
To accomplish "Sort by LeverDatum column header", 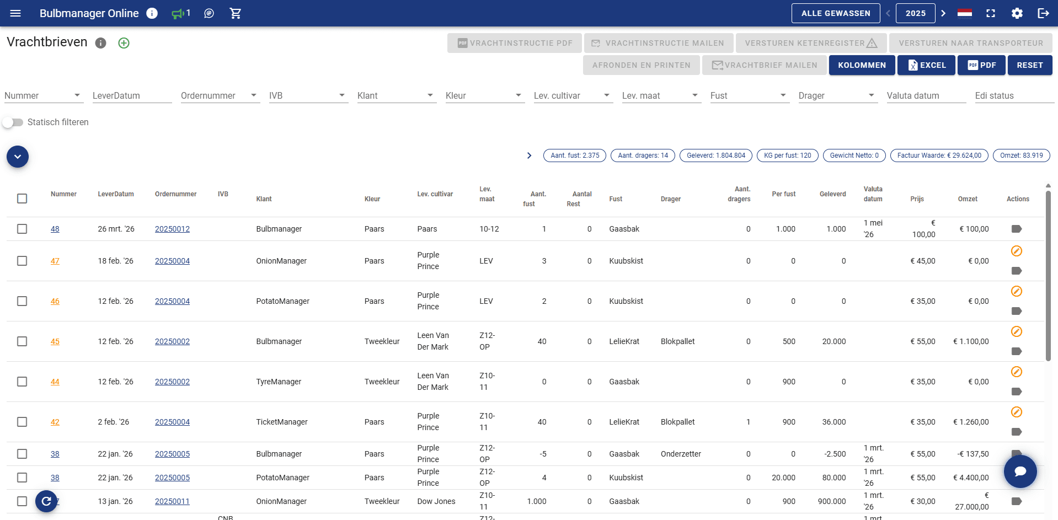I will coord(116,194).
